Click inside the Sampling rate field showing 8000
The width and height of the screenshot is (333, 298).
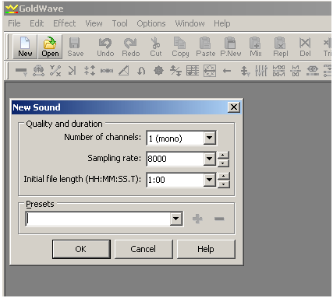tap(175, 159)
